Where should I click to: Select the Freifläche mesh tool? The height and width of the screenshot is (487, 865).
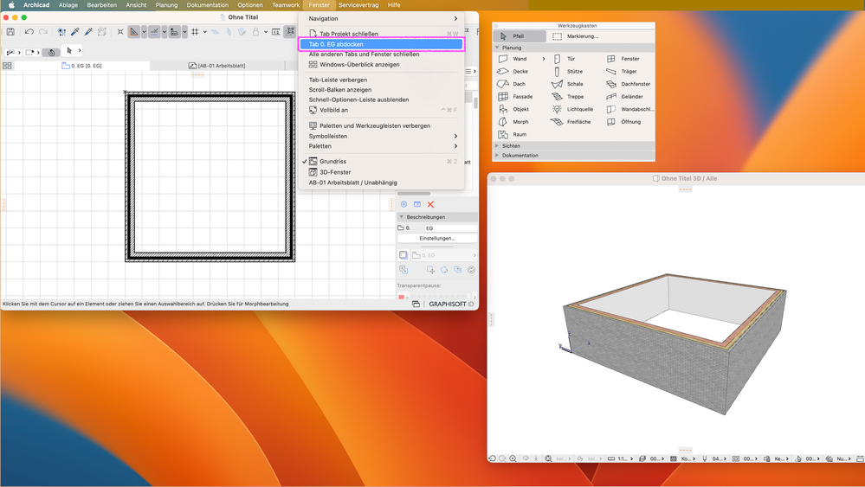[x=571, y=122]
